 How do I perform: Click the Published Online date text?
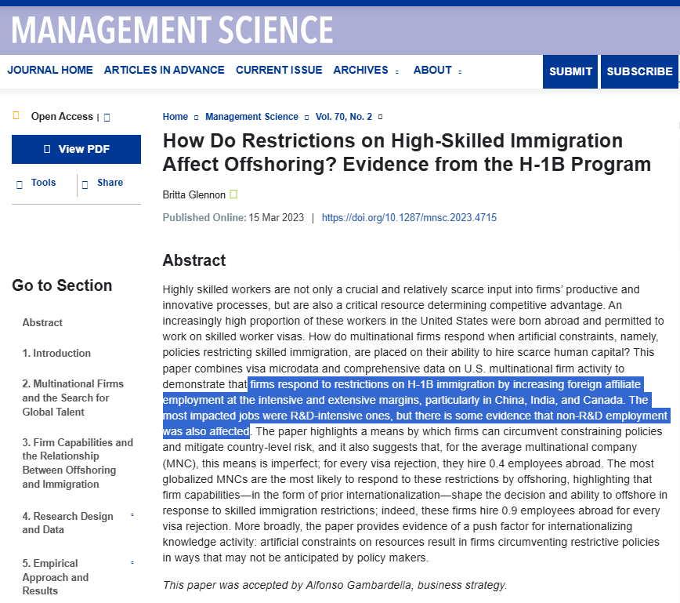(233, 217)
